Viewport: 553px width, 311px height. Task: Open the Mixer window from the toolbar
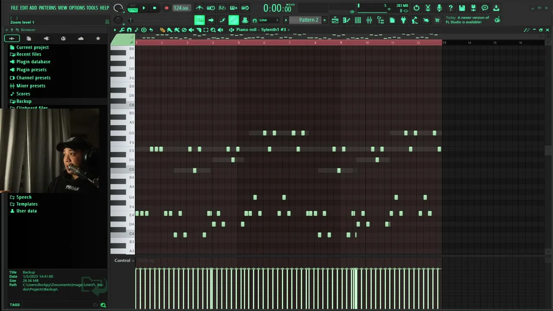[369, 20]
